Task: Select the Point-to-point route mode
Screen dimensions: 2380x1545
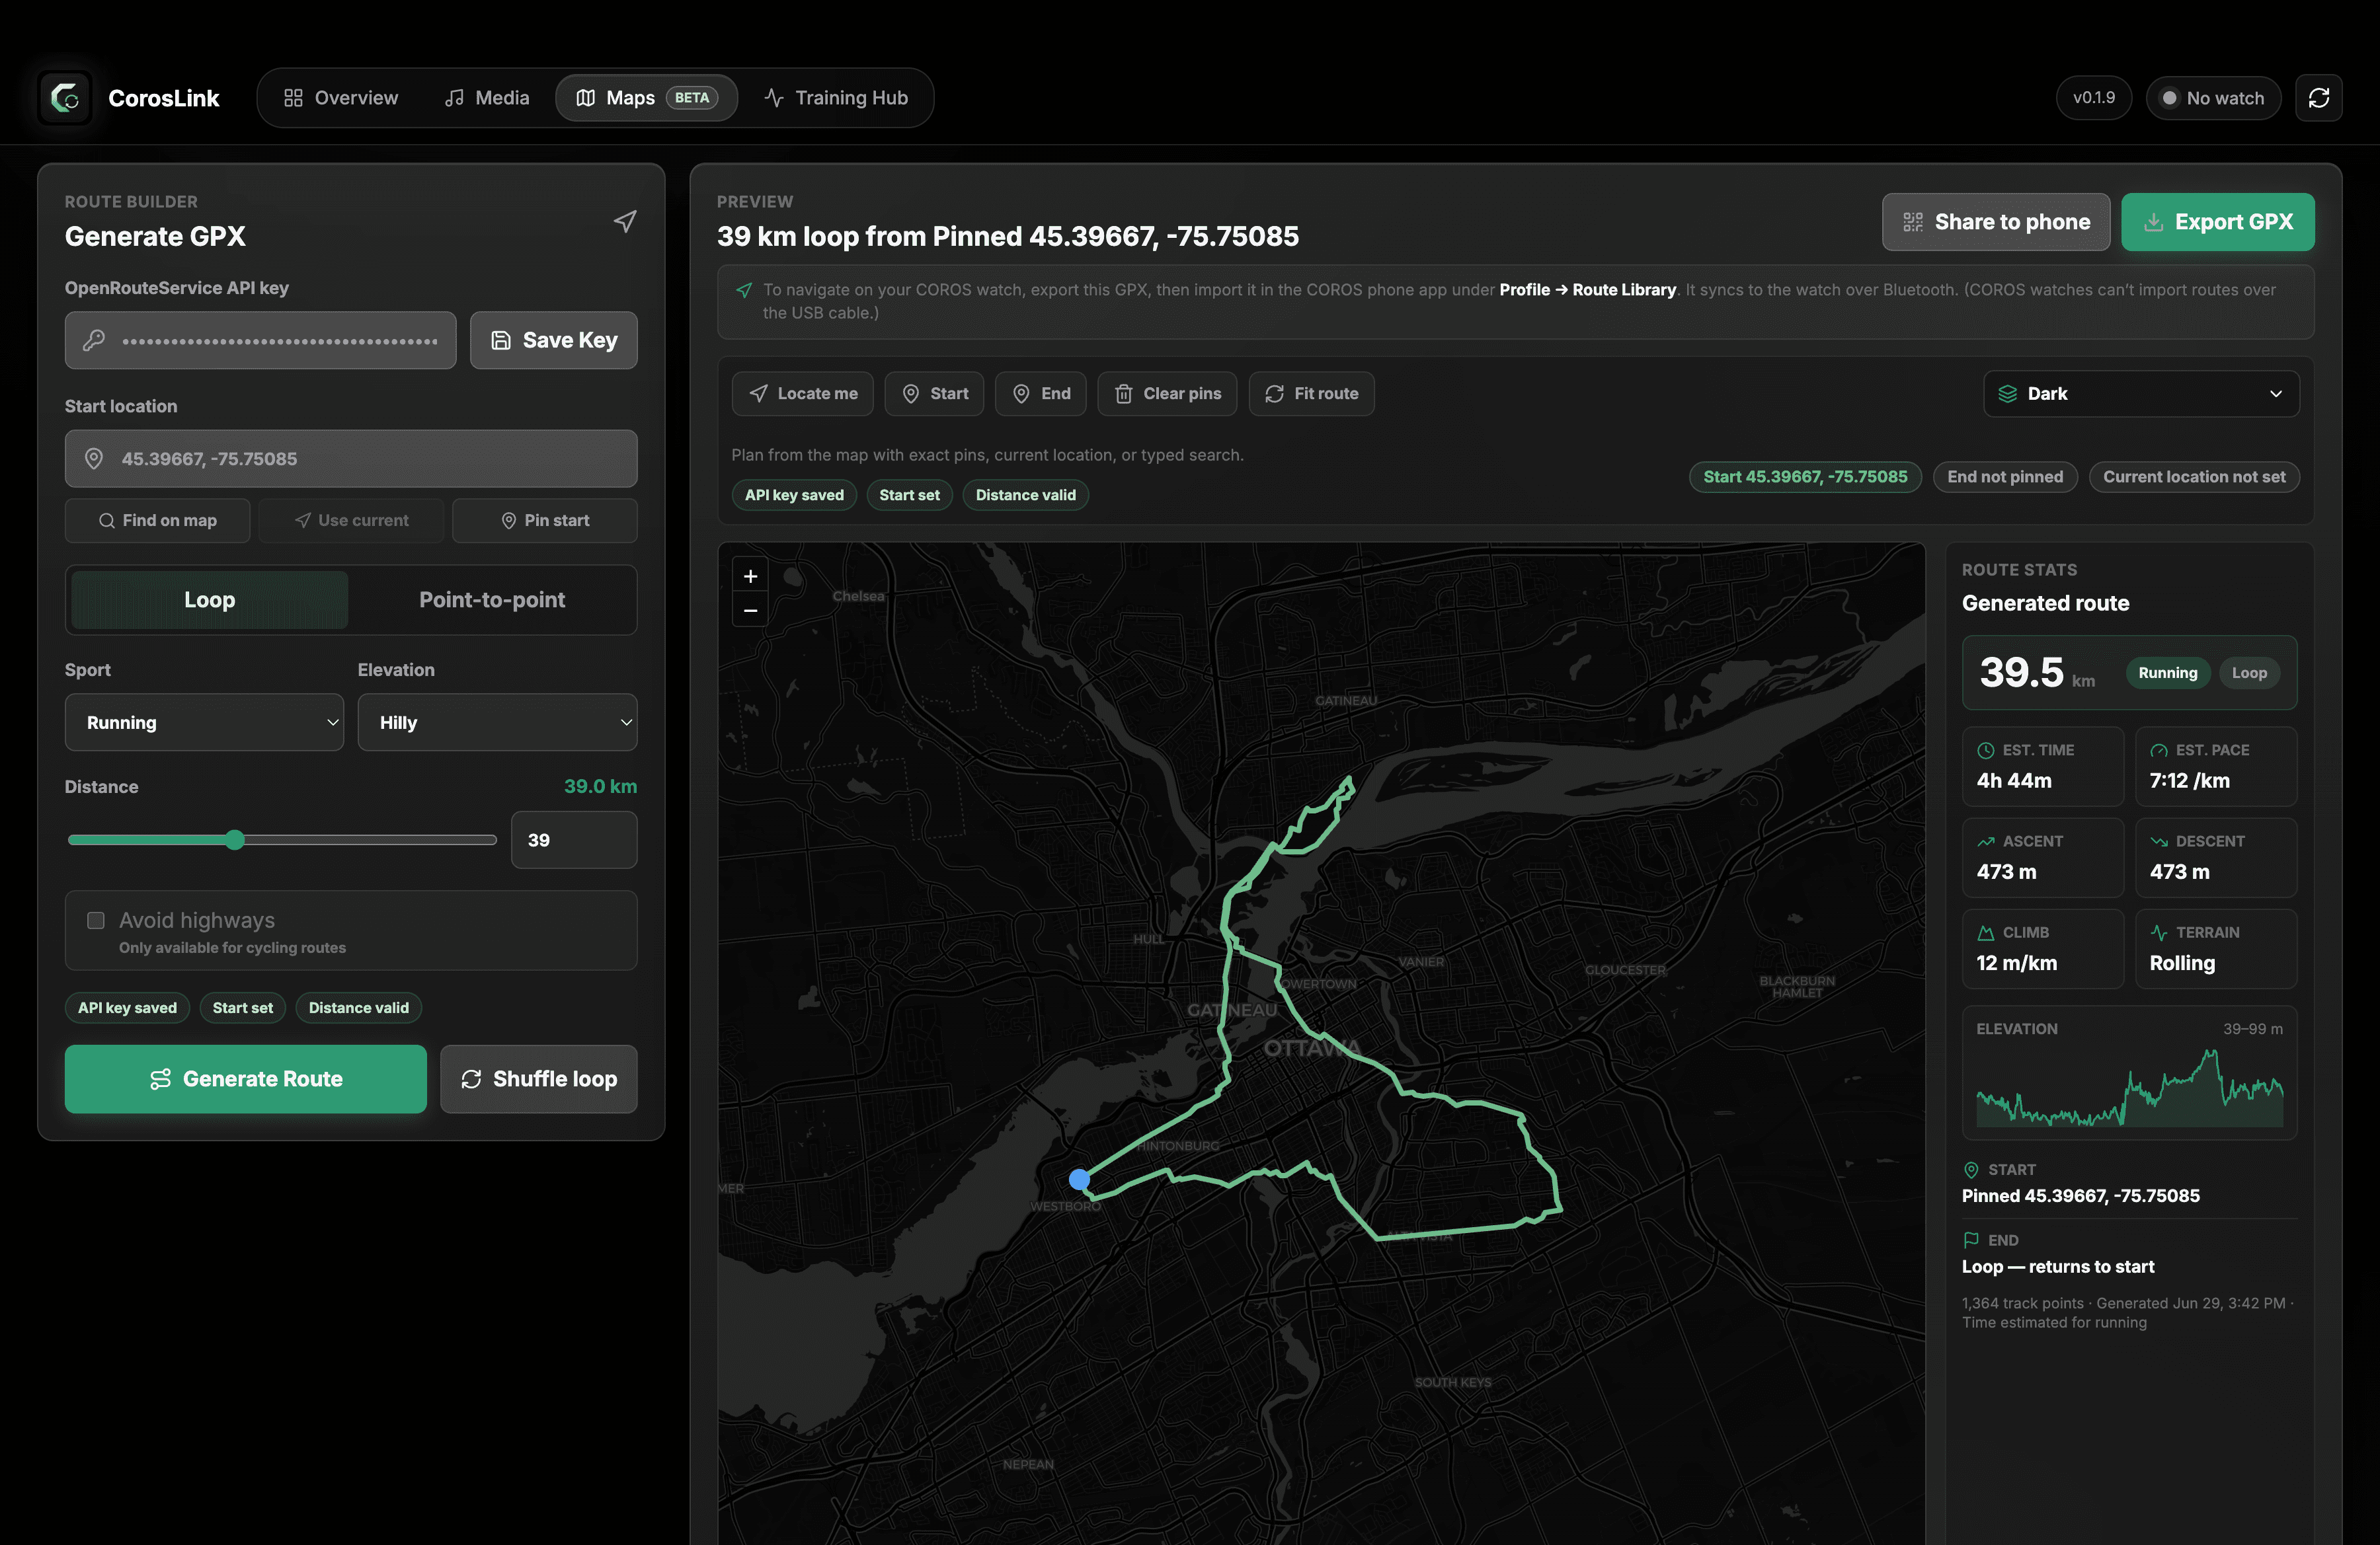Action: tap(492, 599)
